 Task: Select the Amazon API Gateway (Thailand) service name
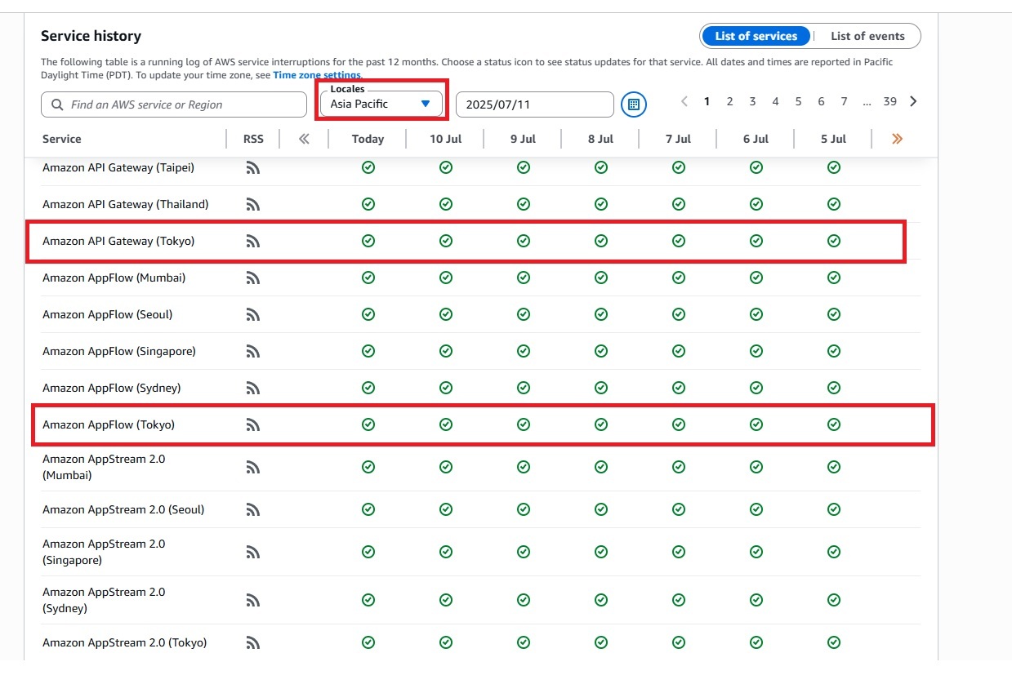point(126,204)
